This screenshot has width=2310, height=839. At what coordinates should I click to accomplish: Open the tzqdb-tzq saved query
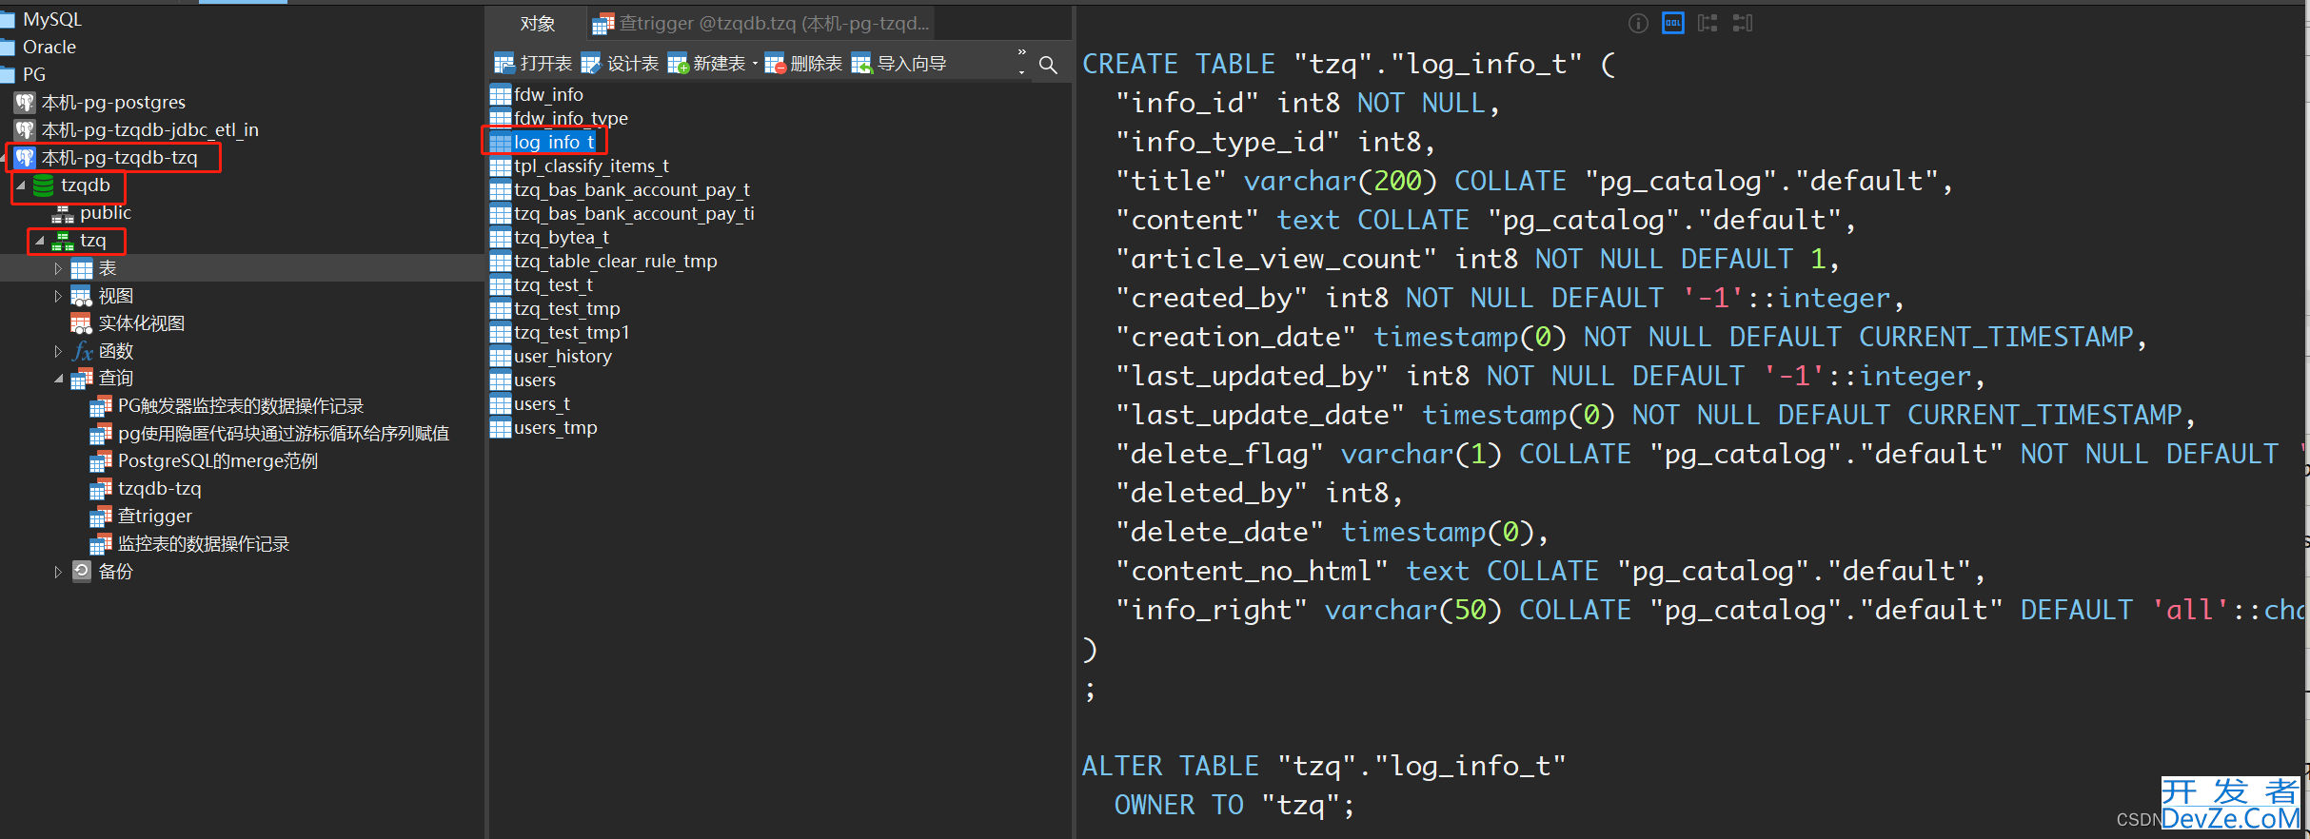click(x=159, y=490)
